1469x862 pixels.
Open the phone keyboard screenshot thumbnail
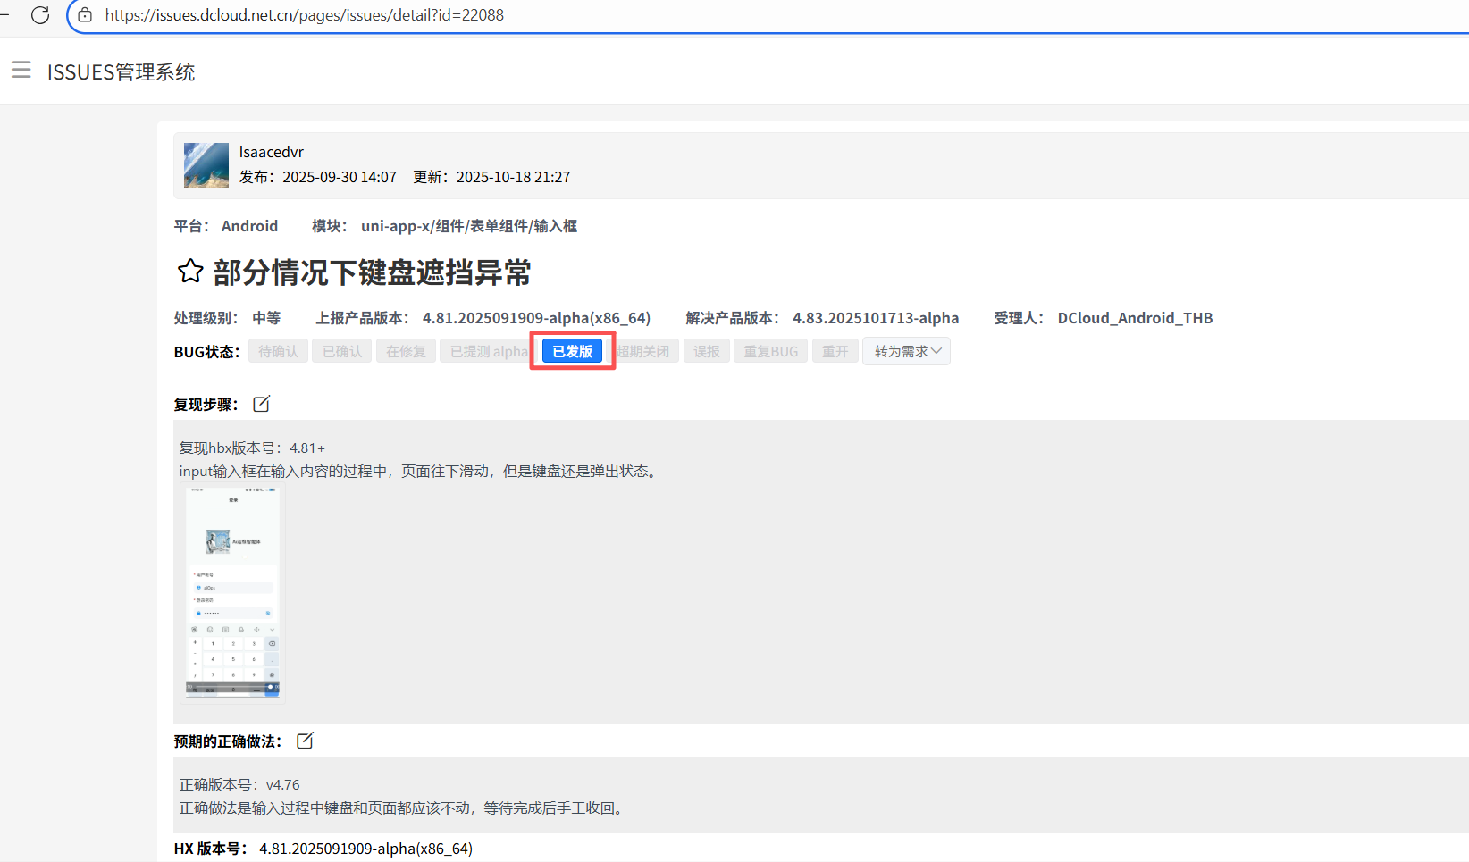pos(232,591)
